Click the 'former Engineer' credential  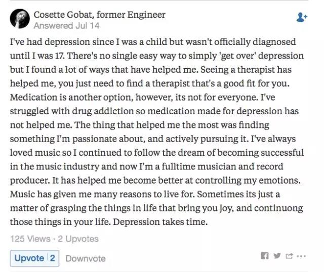(131, 15)
